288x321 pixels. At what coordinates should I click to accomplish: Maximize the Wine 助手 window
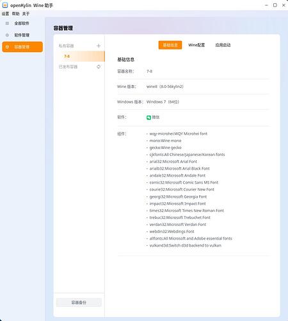coord(275,5)
